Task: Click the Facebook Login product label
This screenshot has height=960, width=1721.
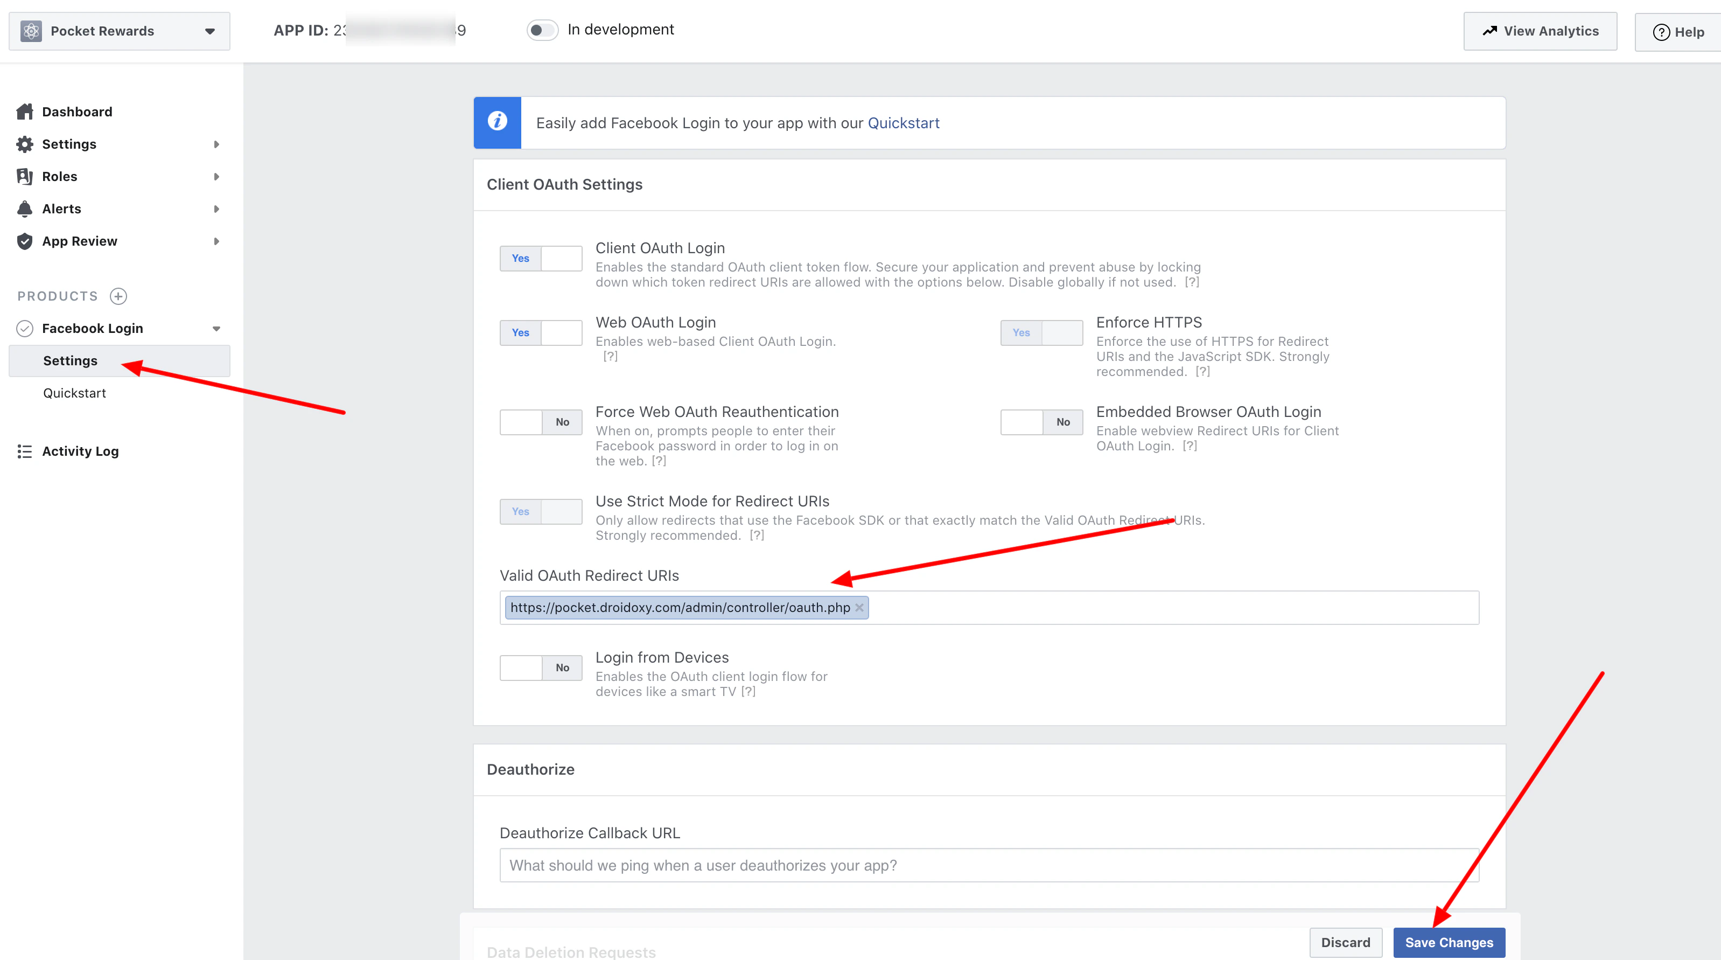Action: [92, 328]
